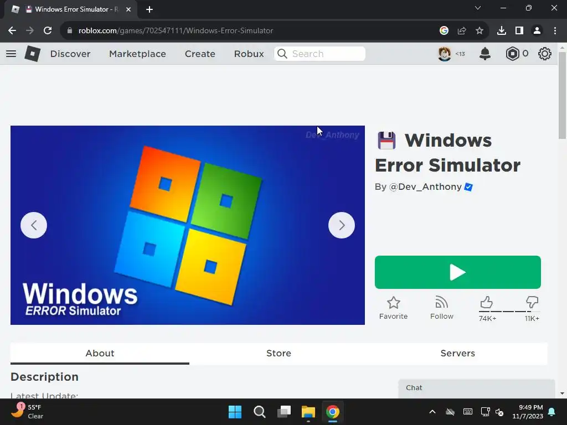Play Windows Error Simulator with green button
567x425 pixels.
tap(458, 272)
